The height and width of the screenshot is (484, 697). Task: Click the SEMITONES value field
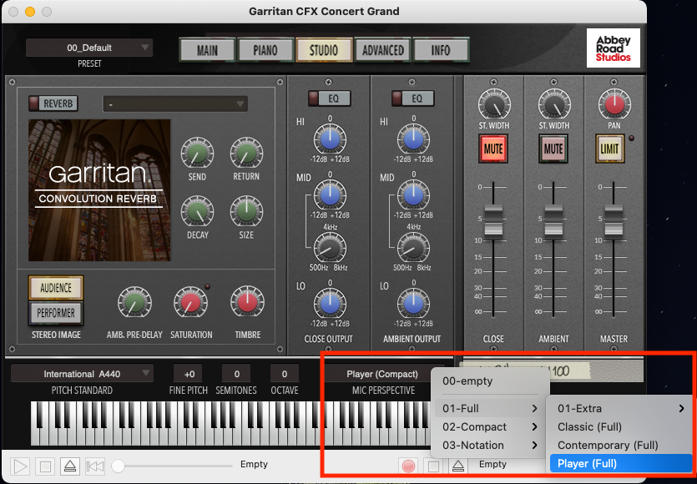(x=236, y=374)
